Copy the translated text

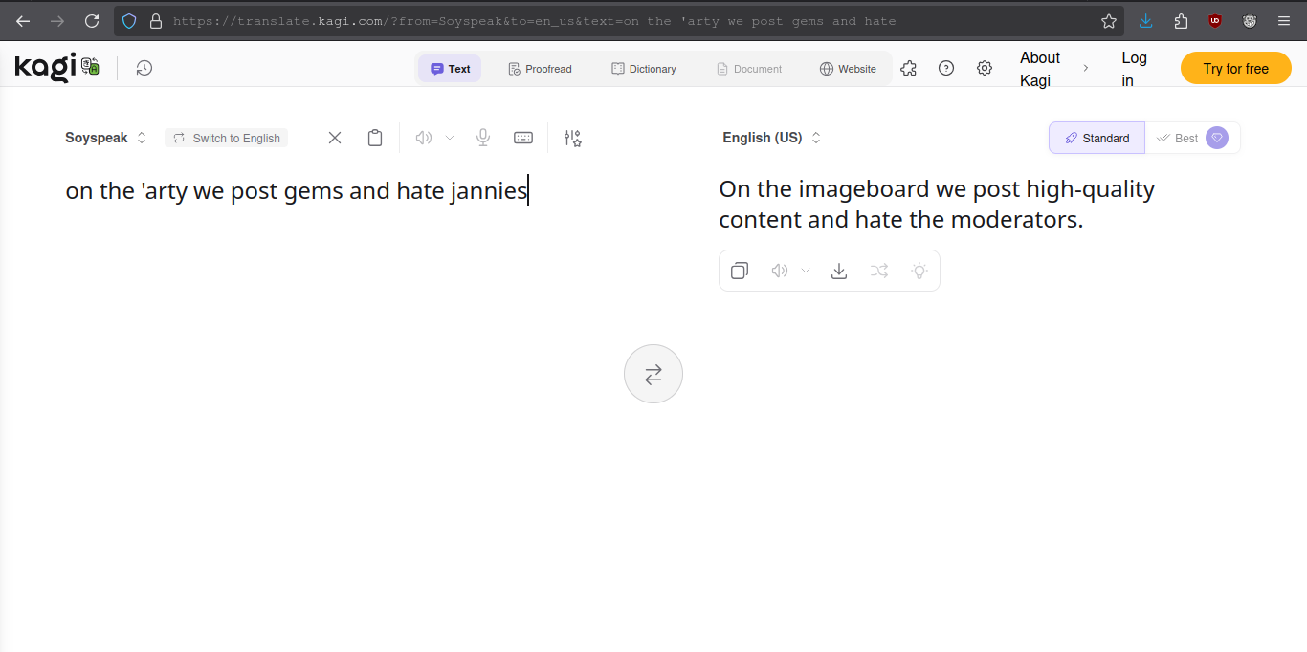(x=740, y=271)
